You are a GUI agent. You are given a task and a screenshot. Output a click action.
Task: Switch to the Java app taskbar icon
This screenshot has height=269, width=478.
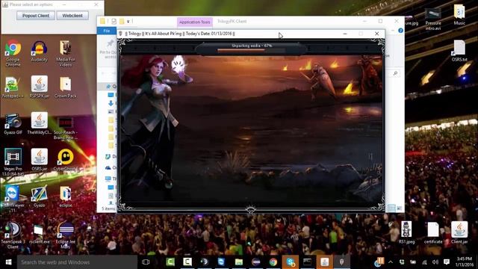click(x=324, y=262)
